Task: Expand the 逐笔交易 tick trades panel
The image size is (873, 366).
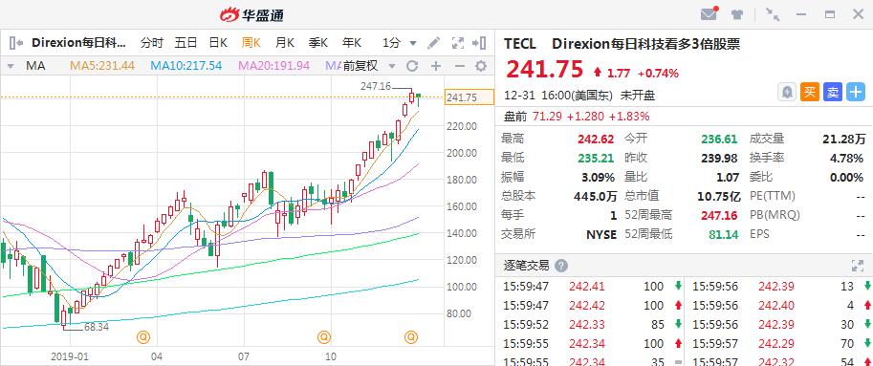Action: [857, 266]
